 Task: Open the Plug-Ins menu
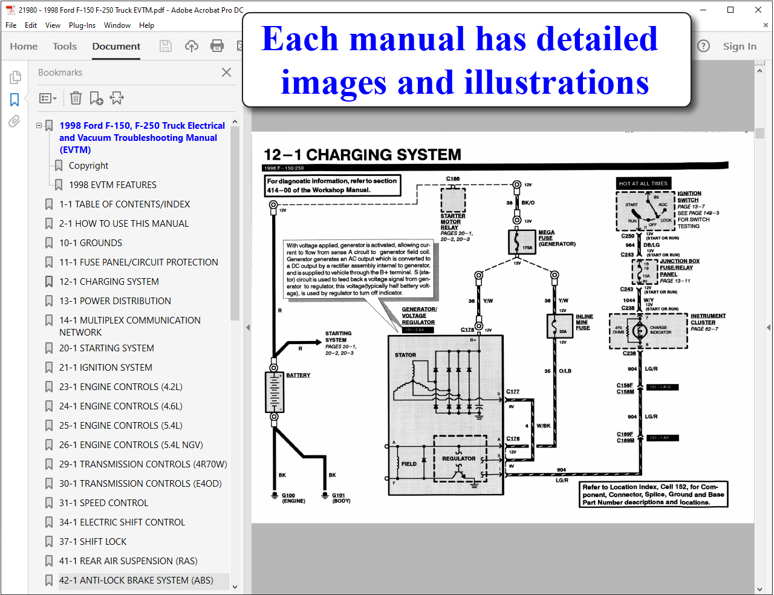click(82, 25)
